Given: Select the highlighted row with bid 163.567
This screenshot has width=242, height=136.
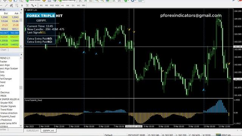Looking at the screenshot, I should 9,33.
